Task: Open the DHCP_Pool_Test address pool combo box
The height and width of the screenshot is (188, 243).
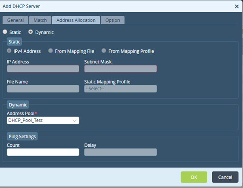Action: pyautogui.click(x=43, y=120)
